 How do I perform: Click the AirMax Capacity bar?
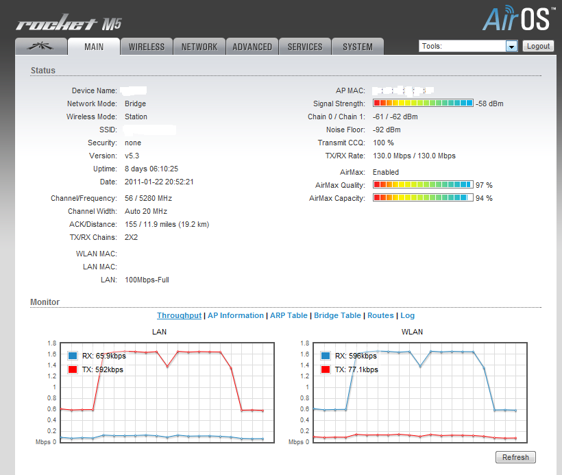(423, 197)
